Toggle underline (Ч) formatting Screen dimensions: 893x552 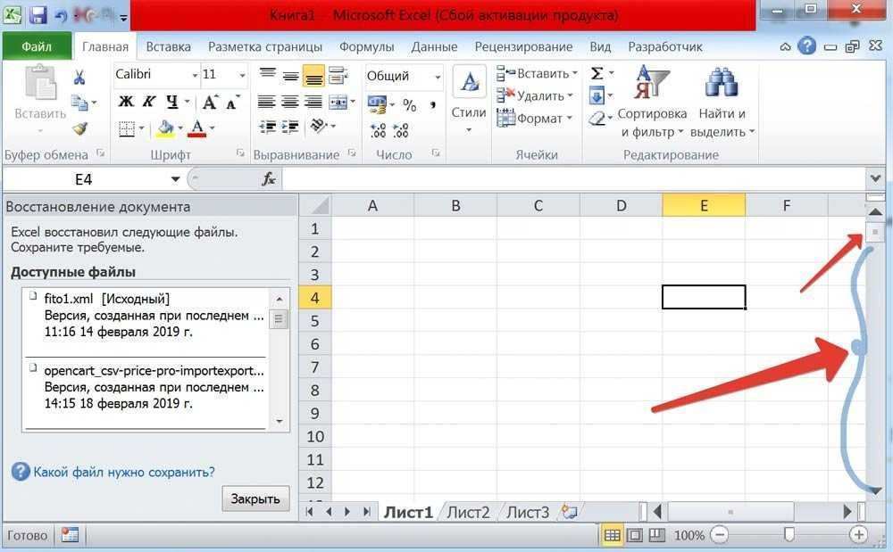tap(171, 102)
